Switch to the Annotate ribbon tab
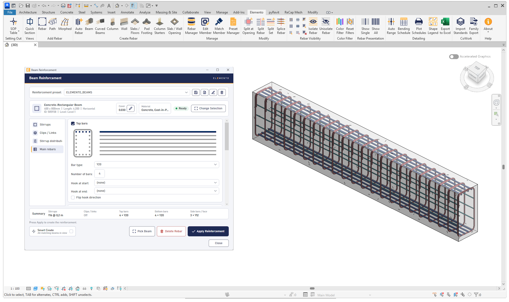Screen dimensions: 509x302 (x=127, y=12)
